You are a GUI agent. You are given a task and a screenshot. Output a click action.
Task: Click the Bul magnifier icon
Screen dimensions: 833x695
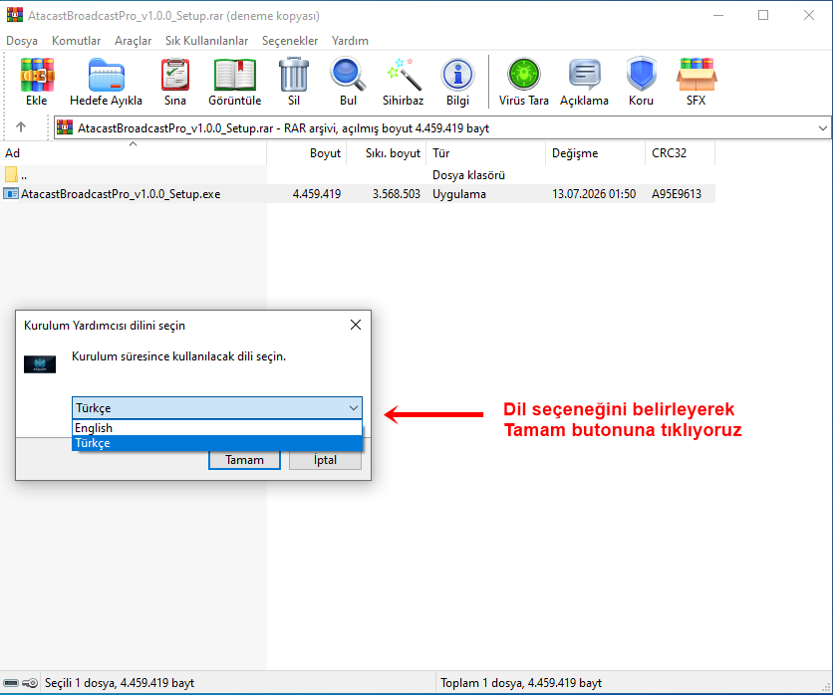348,75
